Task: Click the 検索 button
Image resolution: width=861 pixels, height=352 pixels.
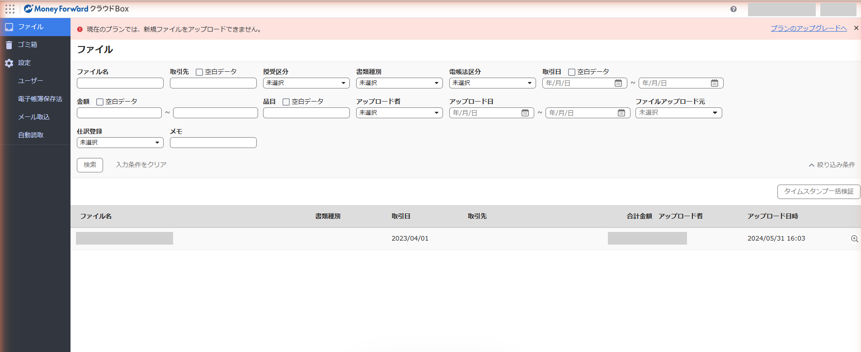Action: point(90,165)
